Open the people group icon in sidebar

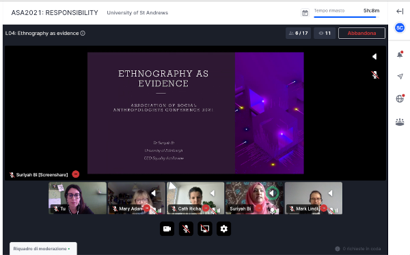point(400,122)
